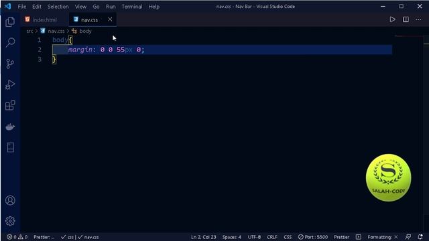Open the Terminal menu
The height and width of the screenshot is (241, 429).
(132, 7)
